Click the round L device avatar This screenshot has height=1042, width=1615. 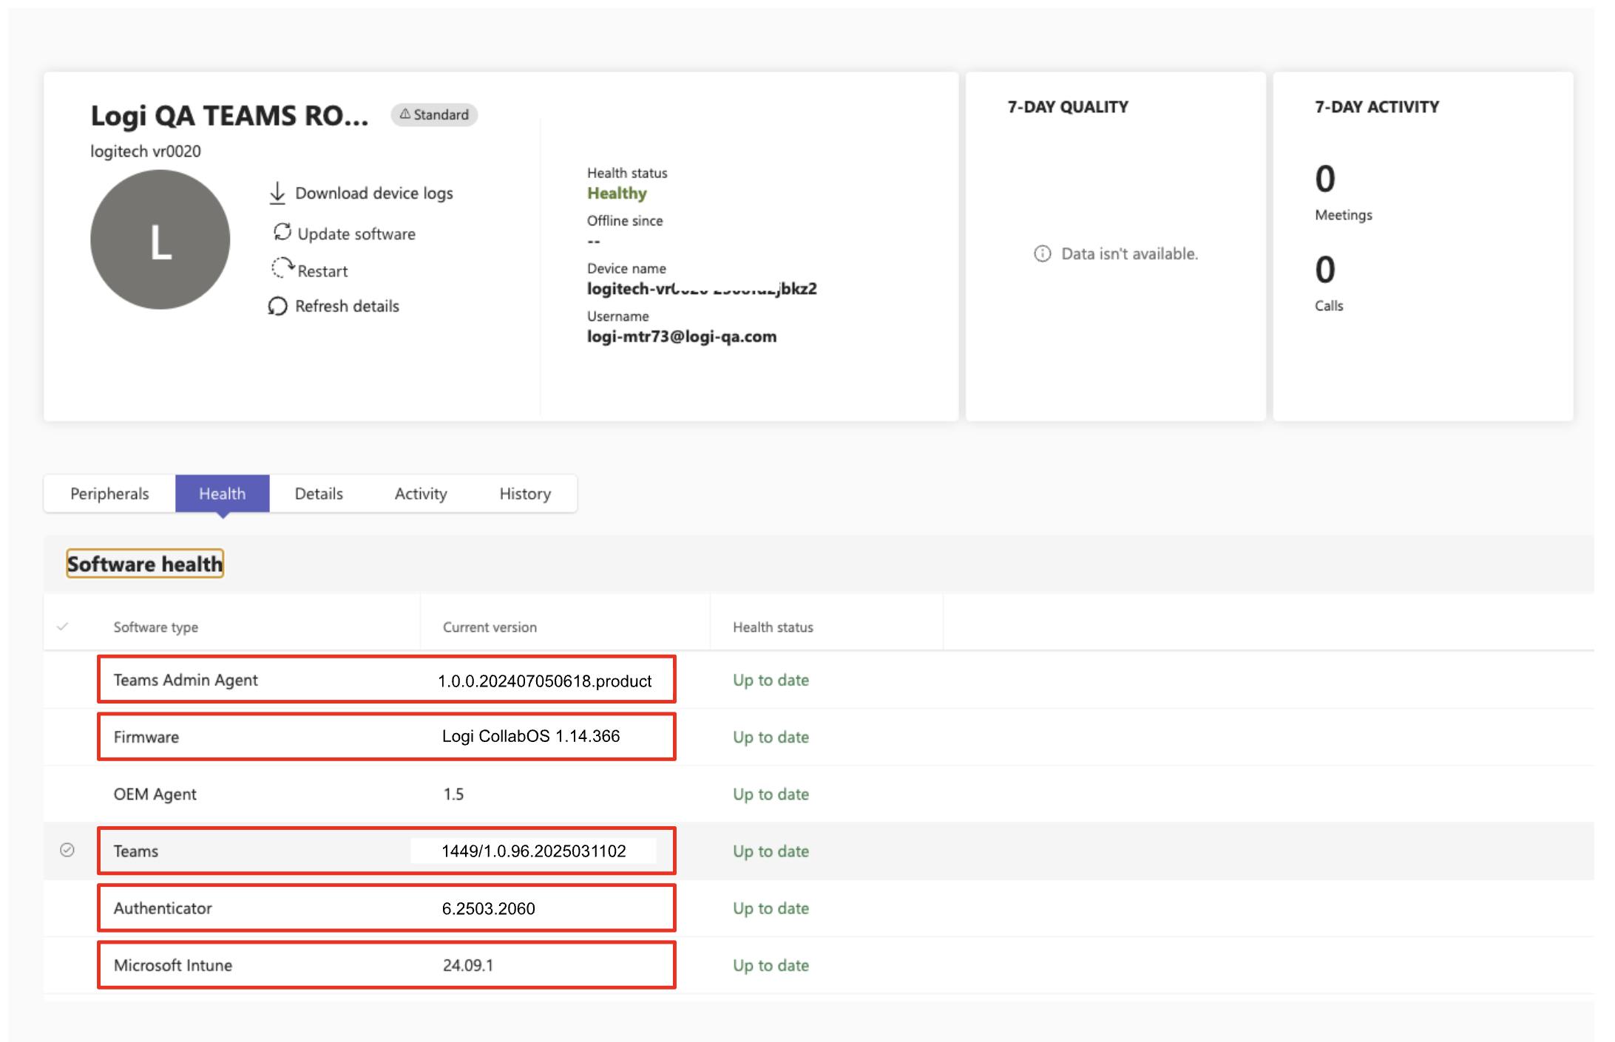click(160, 239)
